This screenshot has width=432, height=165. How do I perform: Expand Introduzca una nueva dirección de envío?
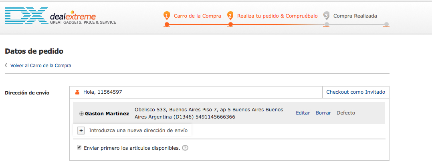138,130
